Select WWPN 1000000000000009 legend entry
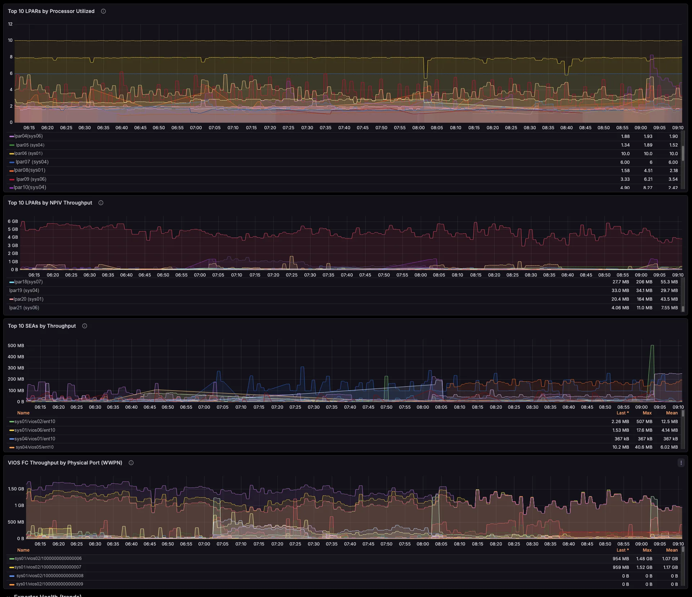 (50, 584)
